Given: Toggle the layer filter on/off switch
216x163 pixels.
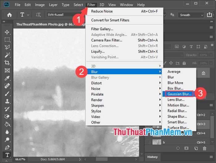Looking at the screenshot, I should point(212,45).
